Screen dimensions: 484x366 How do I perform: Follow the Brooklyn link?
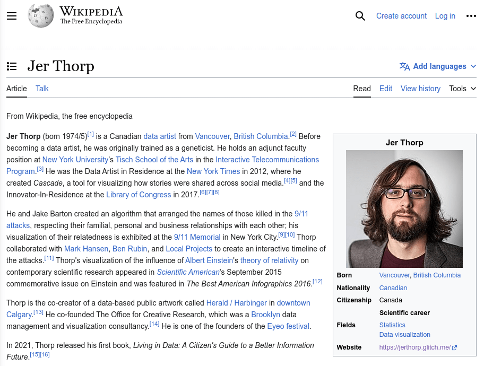265,315
